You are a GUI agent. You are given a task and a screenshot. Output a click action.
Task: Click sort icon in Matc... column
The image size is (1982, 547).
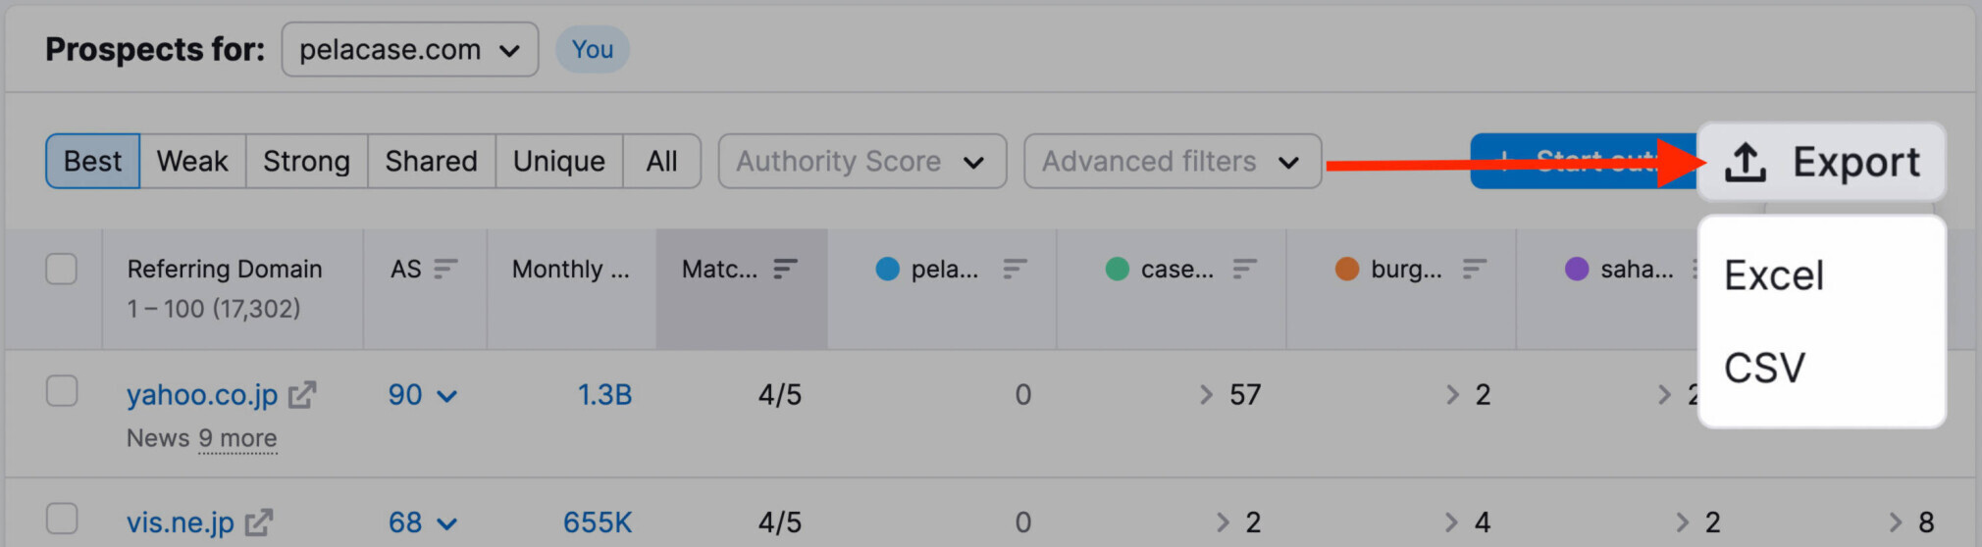(785, 269)
